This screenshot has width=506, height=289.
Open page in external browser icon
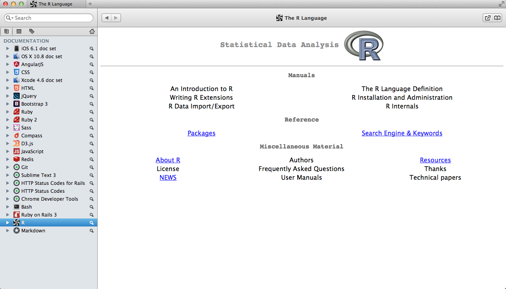tap(487, 18)
